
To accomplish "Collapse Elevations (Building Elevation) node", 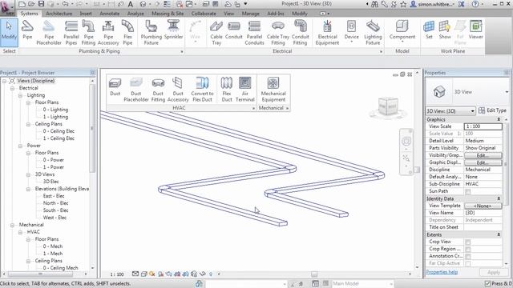I will [29, 189].
